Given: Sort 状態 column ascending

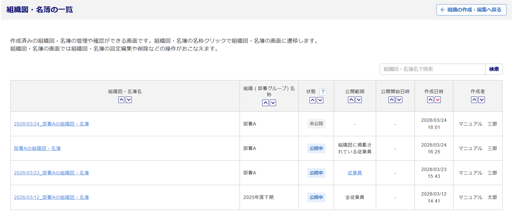Looking at the screenshot, I should coord(313,100).
